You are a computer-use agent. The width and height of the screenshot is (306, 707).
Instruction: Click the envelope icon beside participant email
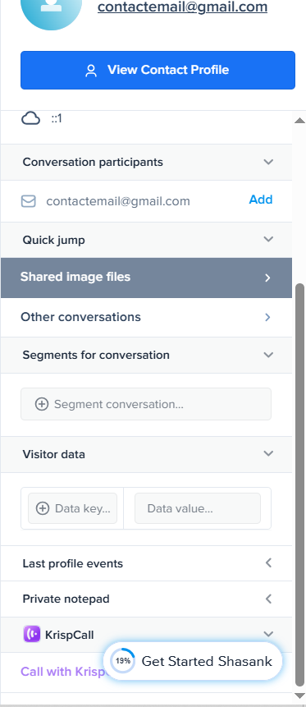(29, 201)
